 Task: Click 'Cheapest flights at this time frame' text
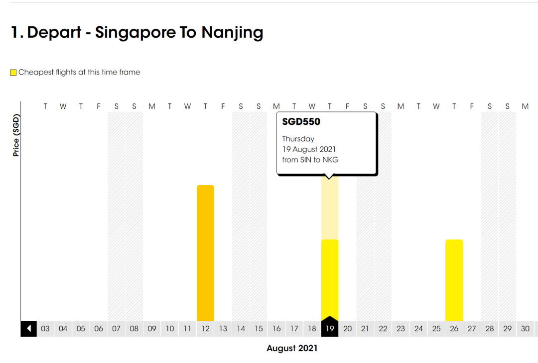pyautogui.click(x=79, y=72)
